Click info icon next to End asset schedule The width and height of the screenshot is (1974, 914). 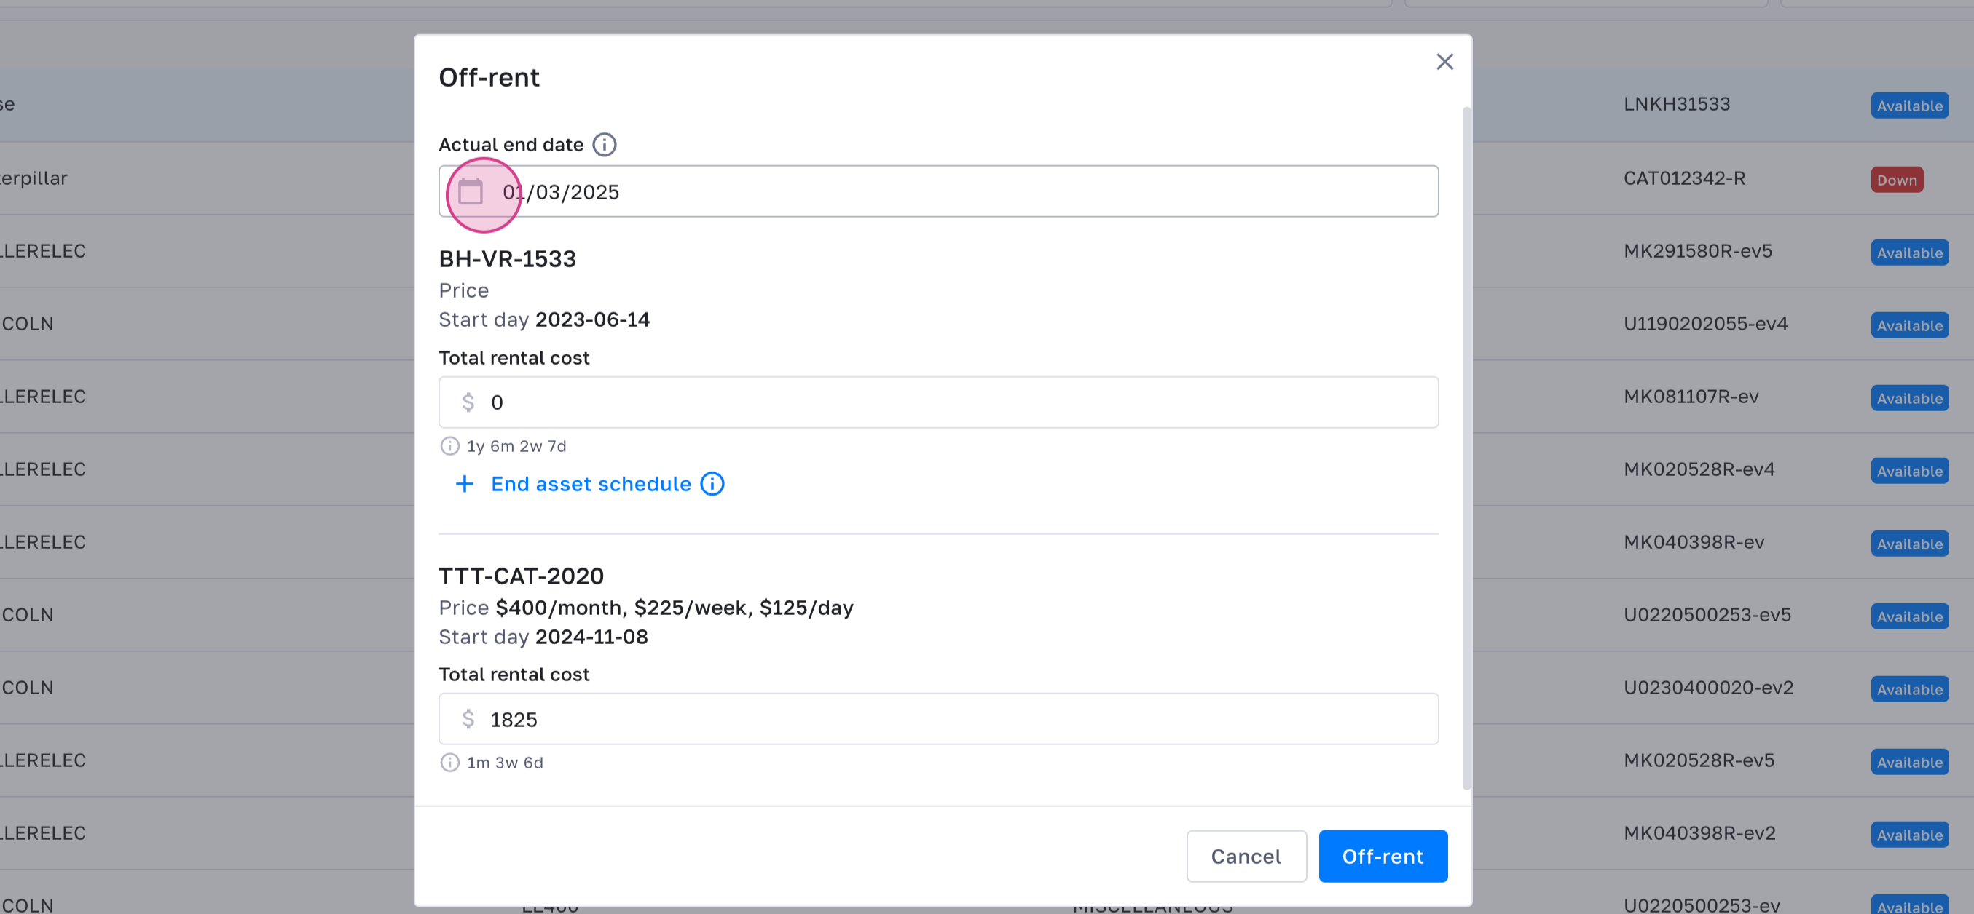point(712,484)
